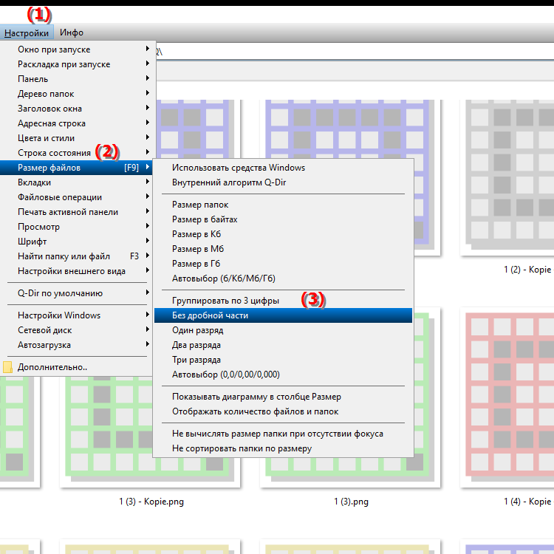The width and height of the screenshot is (554, 554).
Task: Expand Раскладка при запуске submenu
Action: (x=77, y=64)
